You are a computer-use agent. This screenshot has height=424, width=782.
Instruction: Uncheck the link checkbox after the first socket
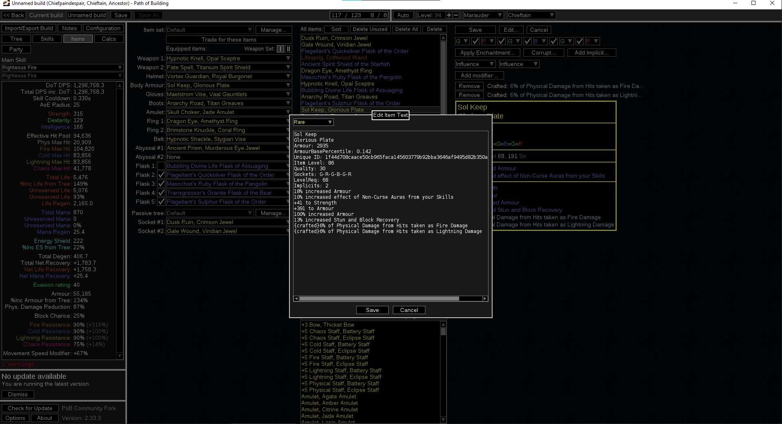click(x=475, y=41)
